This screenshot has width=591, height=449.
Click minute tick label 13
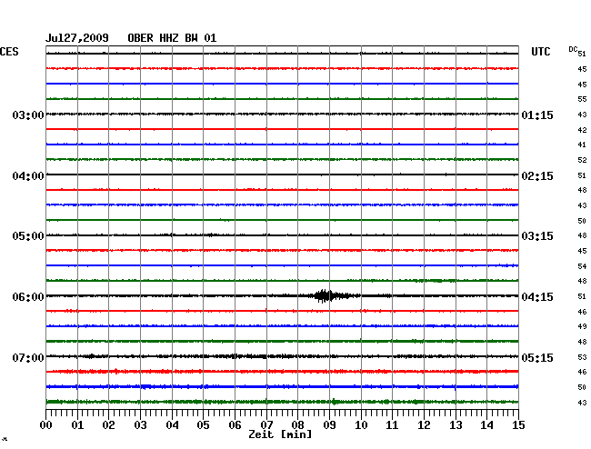456,425
